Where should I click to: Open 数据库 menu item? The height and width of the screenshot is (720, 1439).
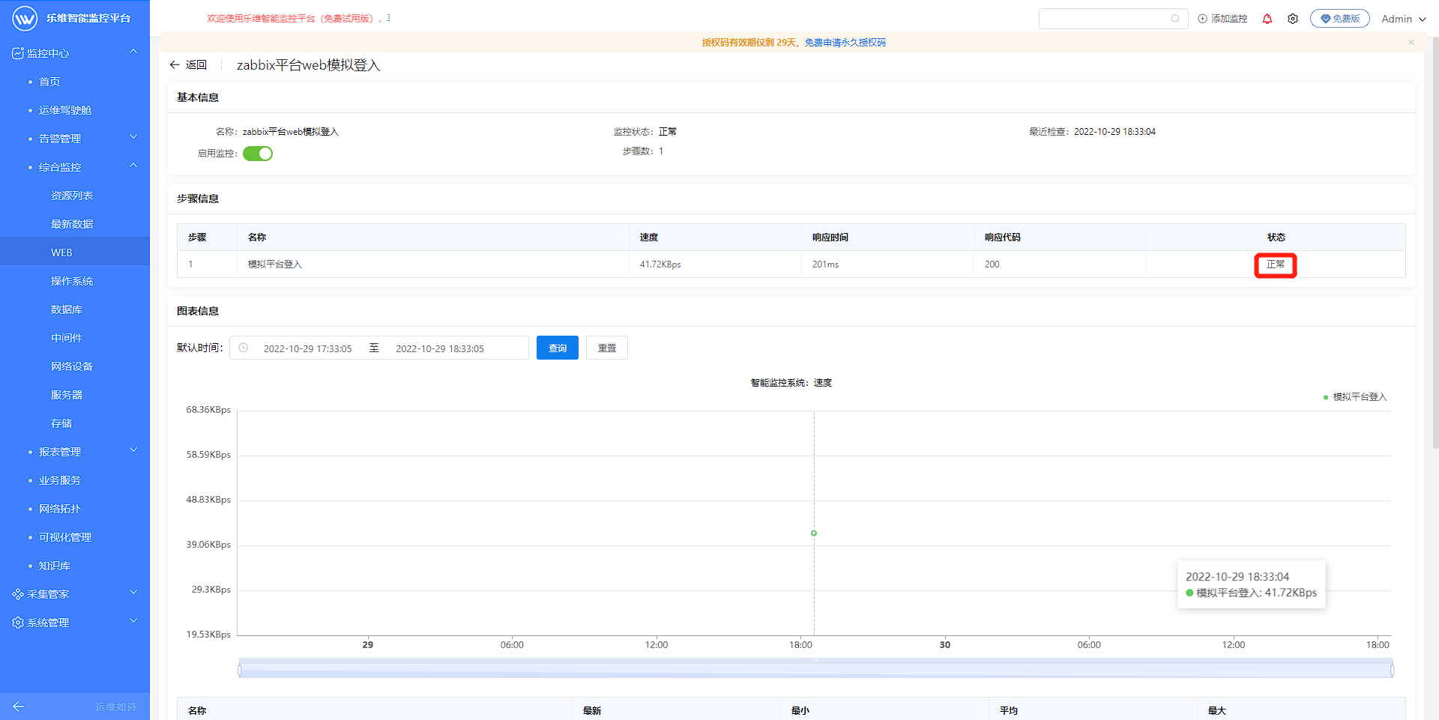[67, 309]
